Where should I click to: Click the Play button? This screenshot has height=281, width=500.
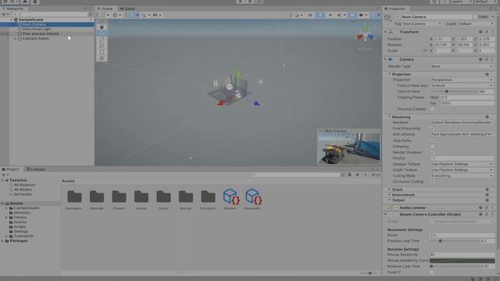pyautogui.click(x=241, y=2)
